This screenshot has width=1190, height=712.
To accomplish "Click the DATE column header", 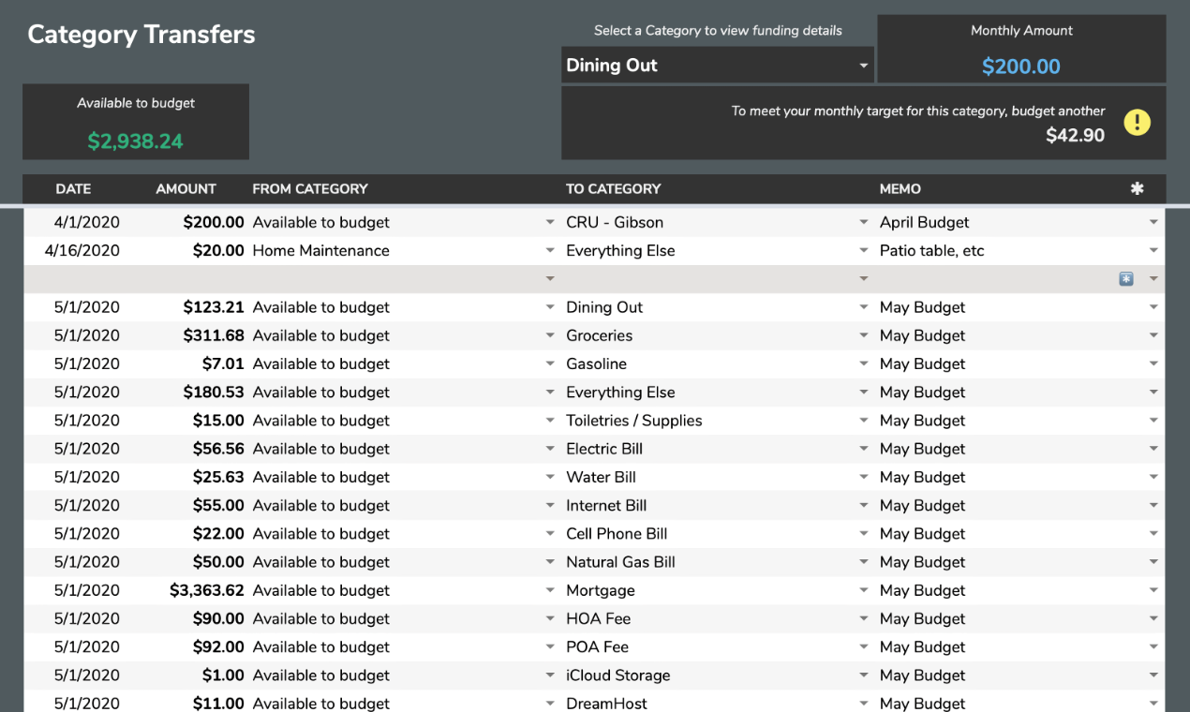I will point(73,188).
